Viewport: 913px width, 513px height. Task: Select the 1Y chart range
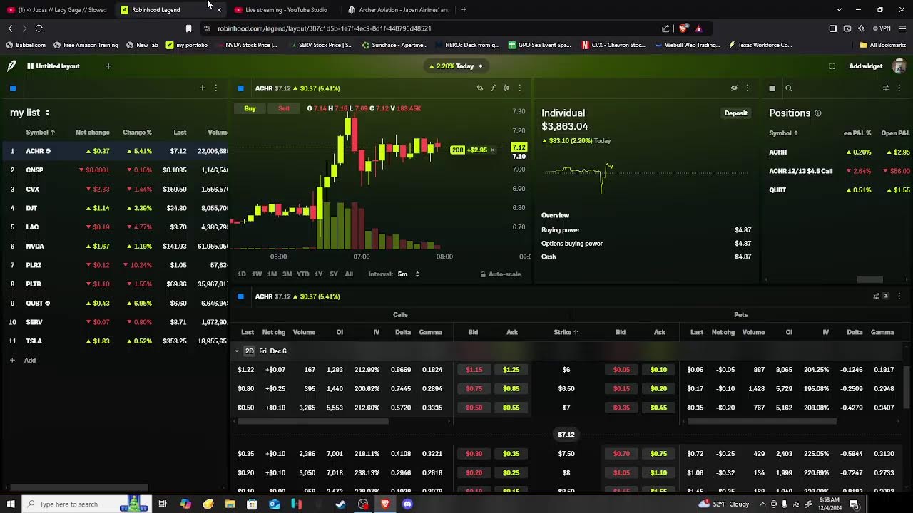pyautogui.click(x=319, y=274)
